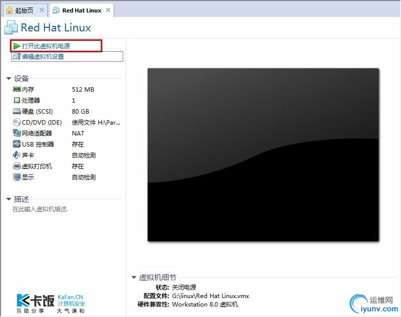Click the large Red Hat Linux VM title icon
Viewport: 401px width, 317px height.
click(11, 27)
